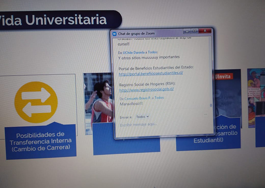Viewport: 265px width, 188px height.
Task: Click 'Registro Social de Hogares (RSH)' text
Action: pyautogui.click(x=147, y=84)
